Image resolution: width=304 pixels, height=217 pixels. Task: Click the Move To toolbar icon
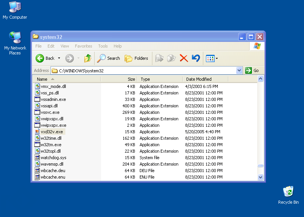point(159,58)
